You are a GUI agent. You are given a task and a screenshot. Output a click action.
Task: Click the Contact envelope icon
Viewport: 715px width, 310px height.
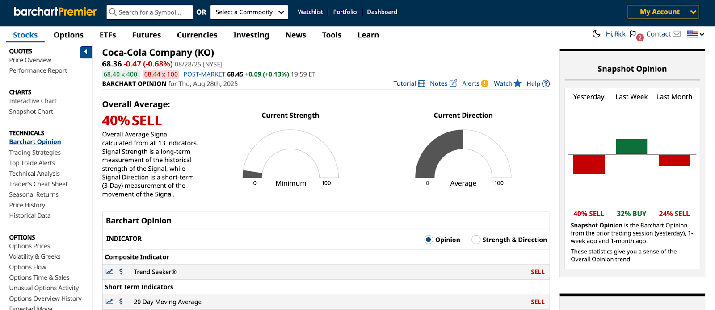point(677,34)
